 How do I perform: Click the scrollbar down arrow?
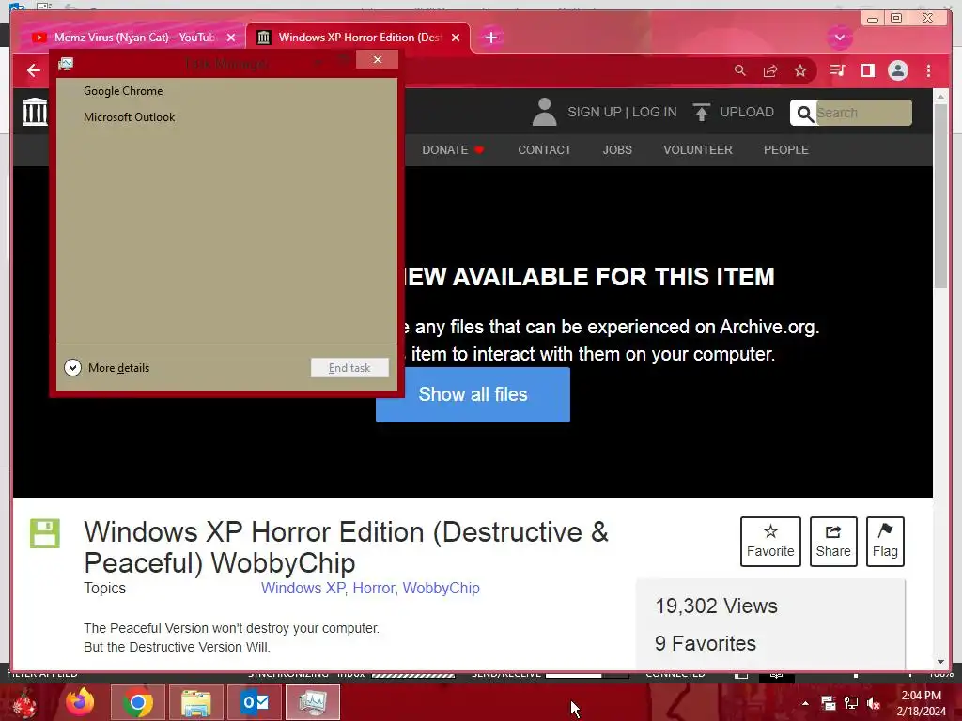pyautogui.click(x=940, y=662)
